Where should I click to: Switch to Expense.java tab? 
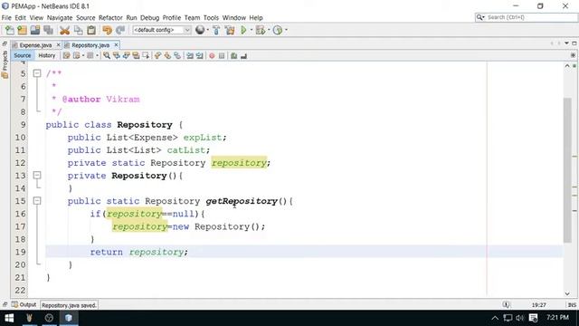pyautogui.click(x=35, y=45)
